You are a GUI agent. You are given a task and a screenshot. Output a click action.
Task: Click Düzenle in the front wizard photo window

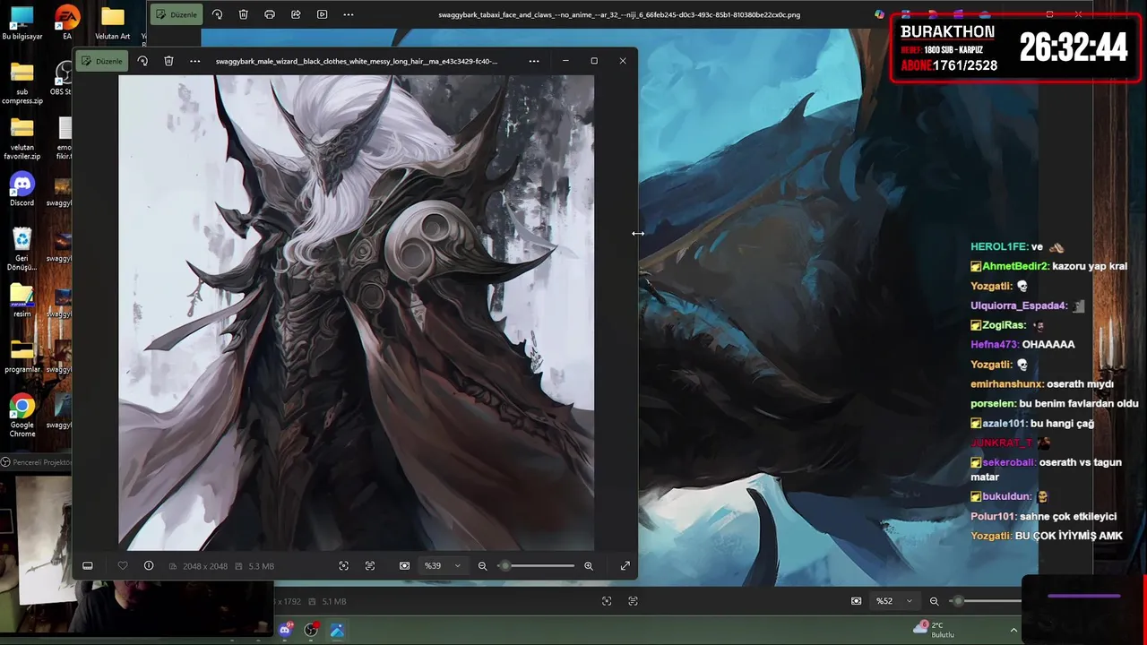pos(101,61)
